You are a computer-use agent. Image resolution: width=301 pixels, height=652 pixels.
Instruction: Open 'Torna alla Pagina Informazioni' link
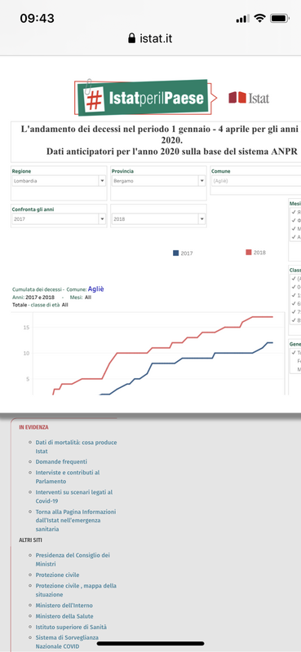pos(76,520)
